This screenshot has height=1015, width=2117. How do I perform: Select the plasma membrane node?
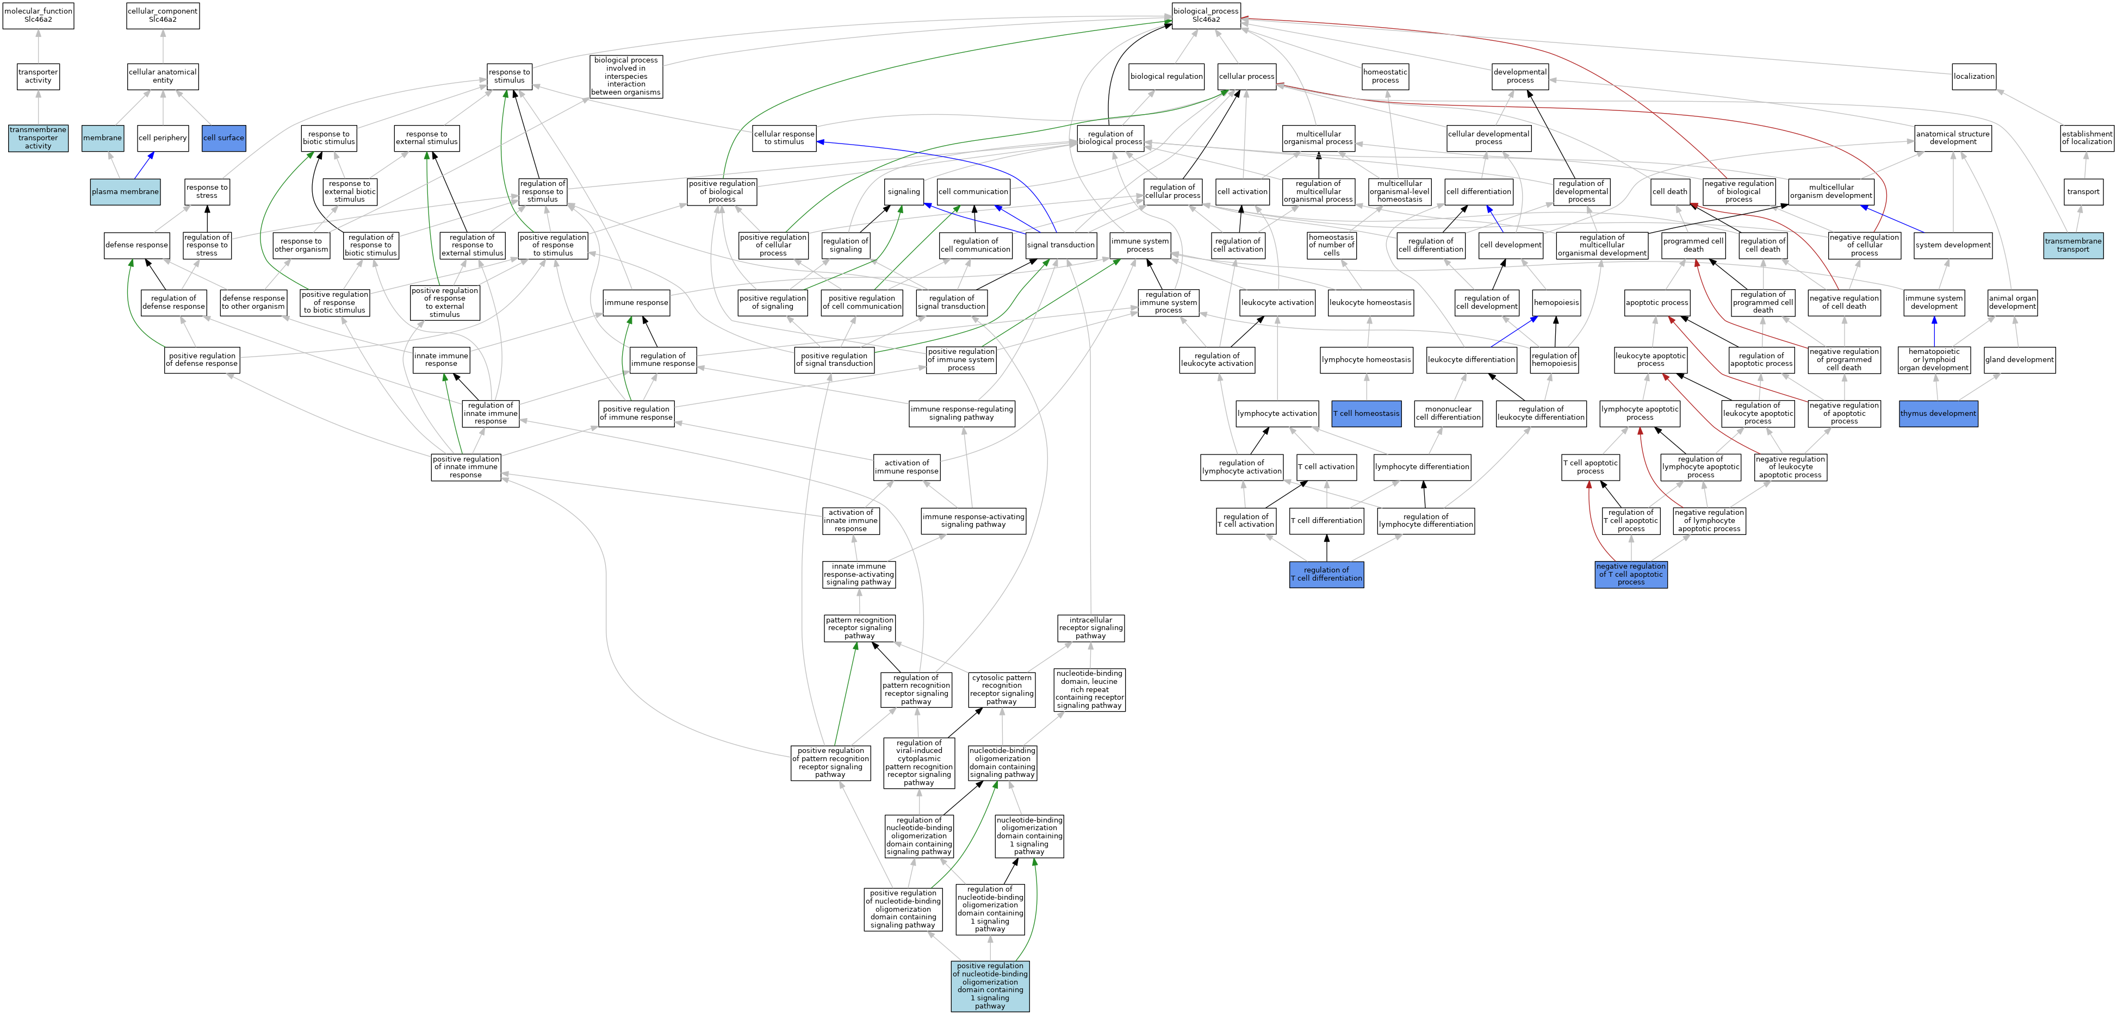[x=125, y=191]
